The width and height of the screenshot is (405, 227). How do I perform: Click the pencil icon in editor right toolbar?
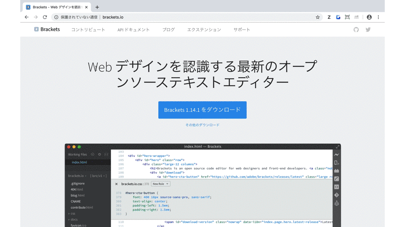point(337,179)
